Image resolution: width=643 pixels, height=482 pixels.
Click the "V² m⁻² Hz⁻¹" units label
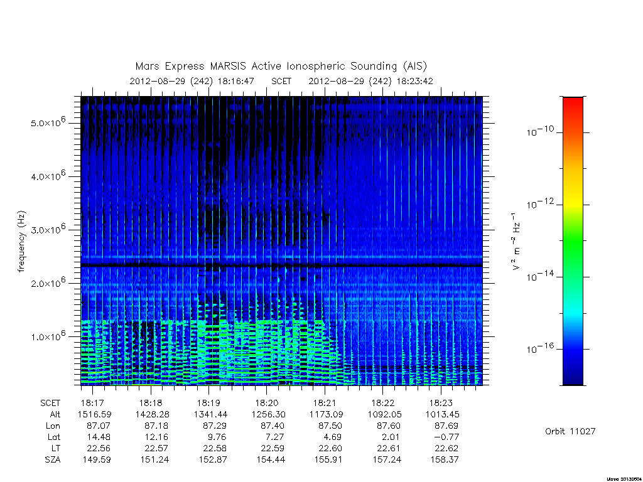point(515,241)
